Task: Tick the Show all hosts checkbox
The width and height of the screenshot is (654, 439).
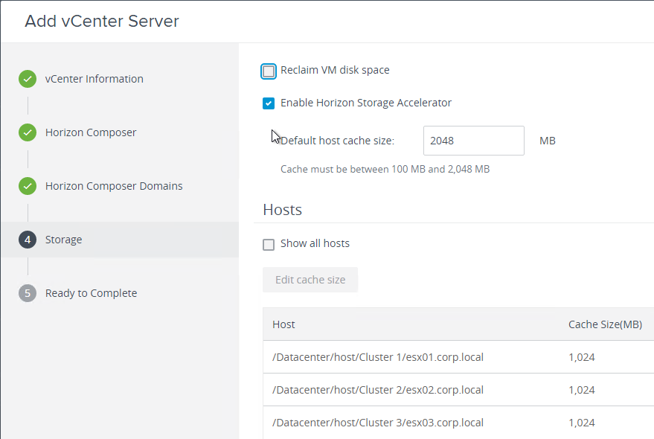Action: pos(269,245)
